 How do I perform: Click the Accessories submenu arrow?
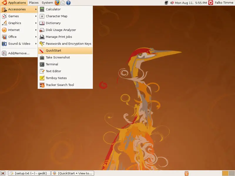(x=36, y=9)
